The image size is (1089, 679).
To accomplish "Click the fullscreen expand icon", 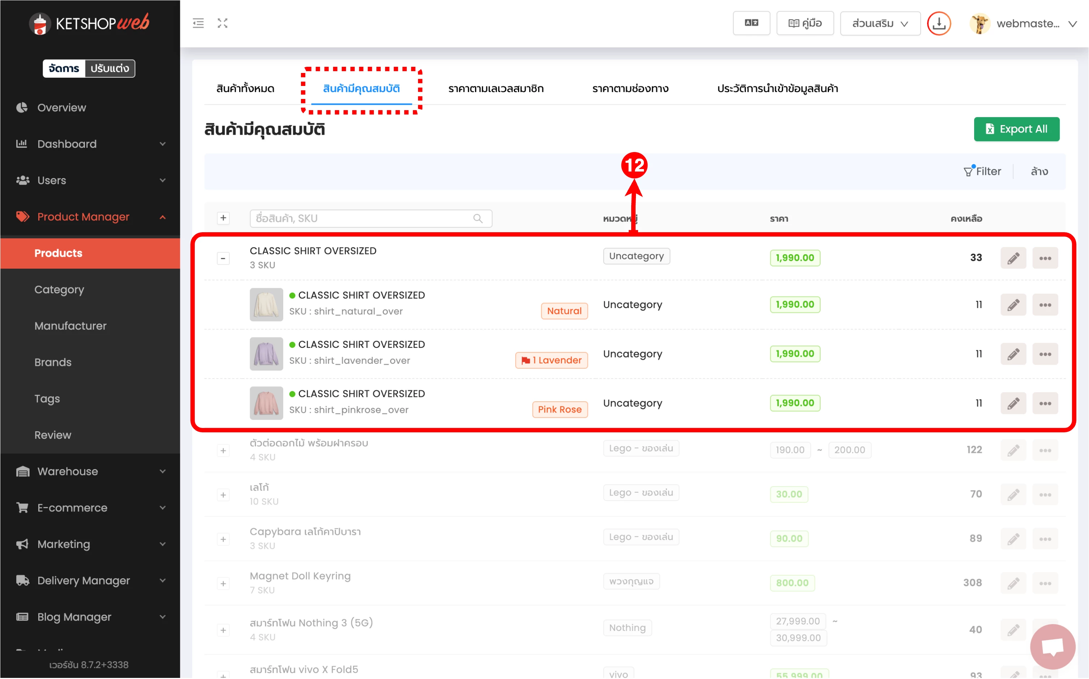I will 222,23.
